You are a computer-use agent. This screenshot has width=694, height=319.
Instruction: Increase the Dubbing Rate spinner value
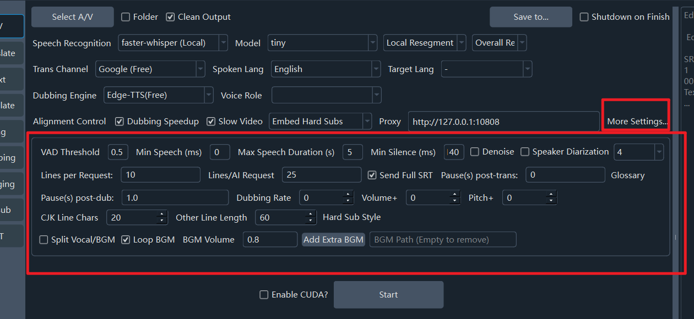[x=348, y=194]
